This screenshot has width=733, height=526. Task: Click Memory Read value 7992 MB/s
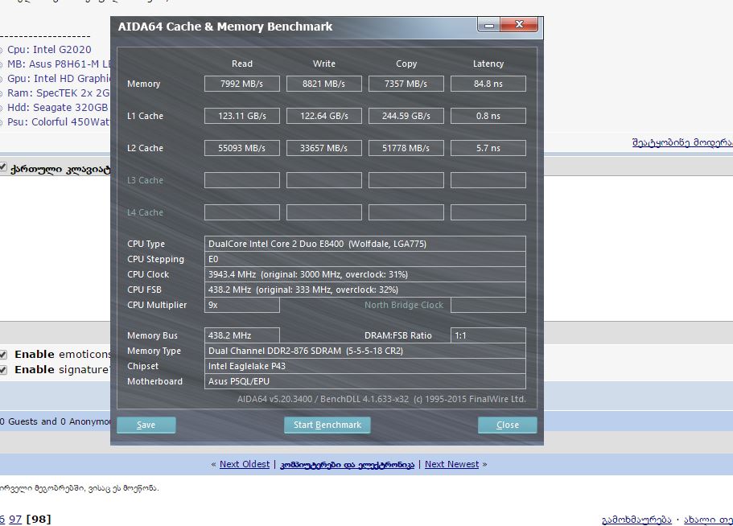pyautogui.click(x=242, y=84)
